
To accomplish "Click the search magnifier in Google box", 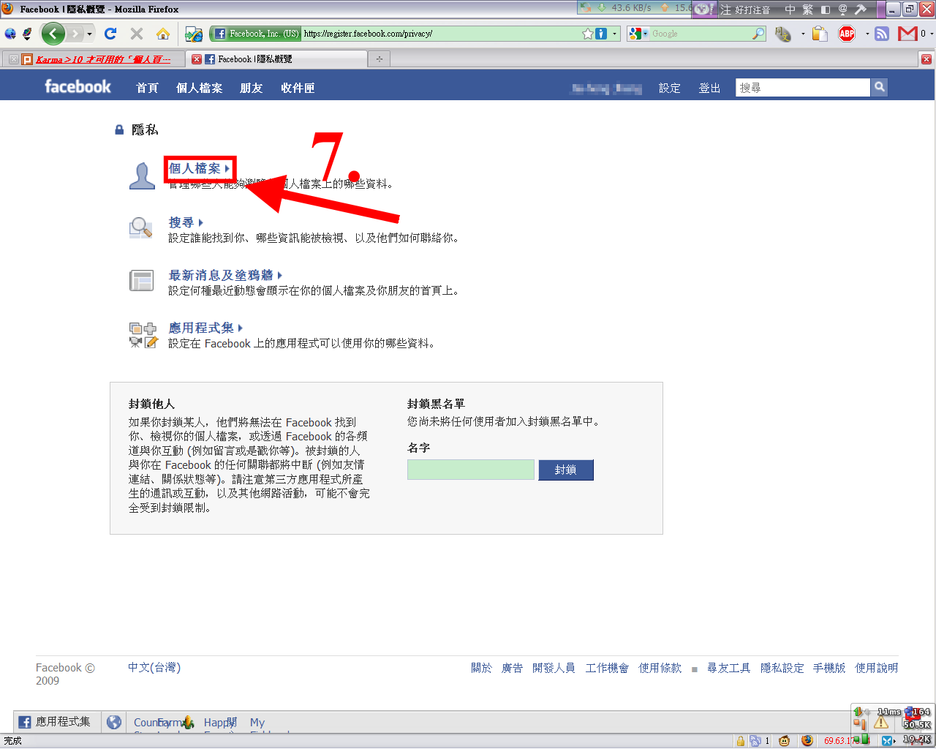I will click(x=758, y=34).
